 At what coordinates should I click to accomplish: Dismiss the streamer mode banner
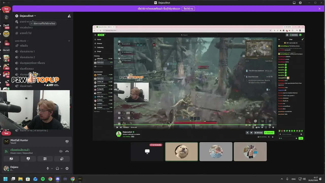point(319,9)
